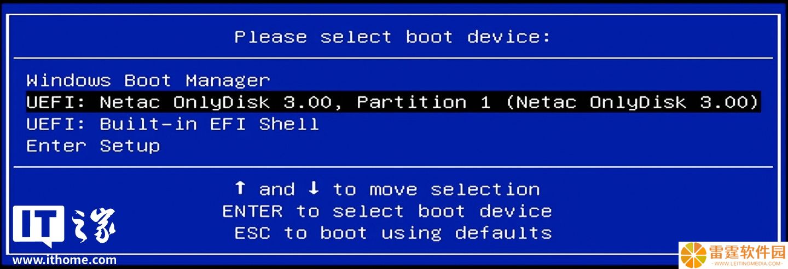Open the www.ithome.com link

click(x=65, y=260)
